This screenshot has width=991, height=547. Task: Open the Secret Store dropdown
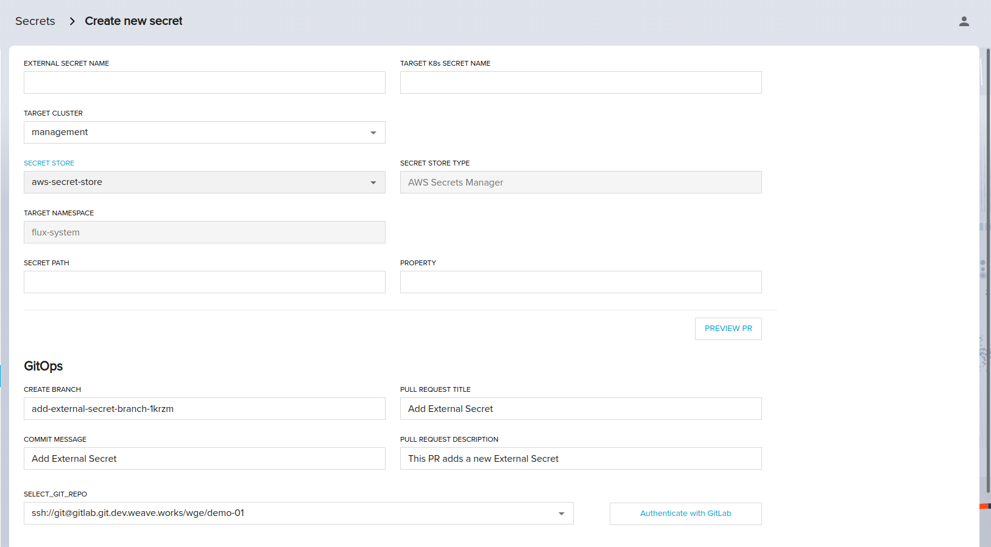tap(205, 183)
